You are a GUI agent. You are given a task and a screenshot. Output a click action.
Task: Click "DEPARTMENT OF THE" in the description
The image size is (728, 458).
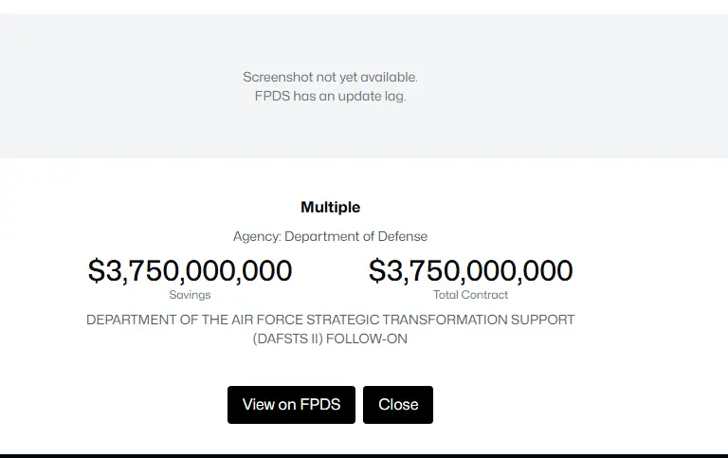[x=142, y=321]
